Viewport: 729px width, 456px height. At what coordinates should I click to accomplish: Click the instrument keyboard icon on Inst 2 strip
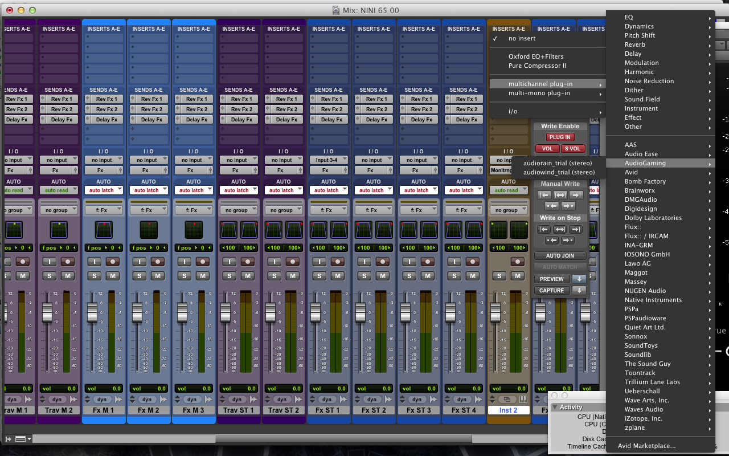point(523,400)
